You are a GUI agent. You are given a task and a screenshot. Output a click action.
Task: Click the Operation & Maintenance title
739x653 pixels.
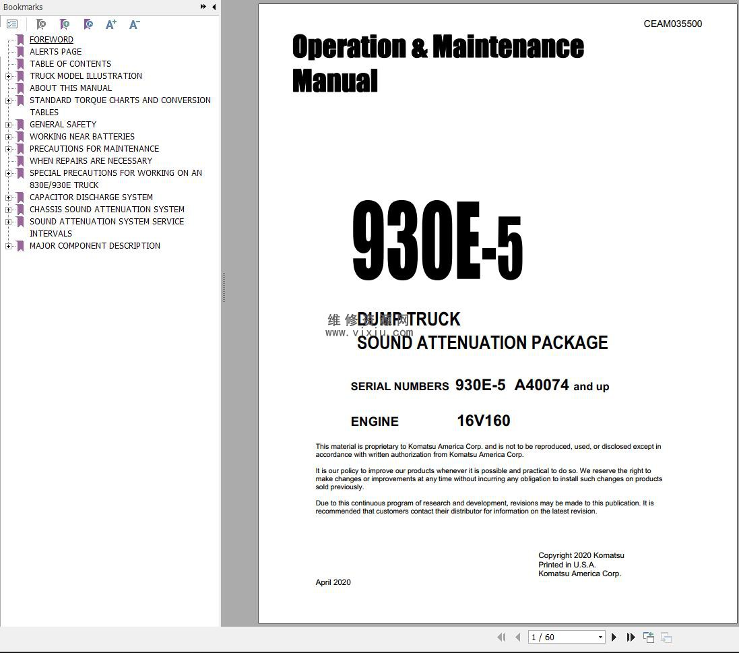438,46
